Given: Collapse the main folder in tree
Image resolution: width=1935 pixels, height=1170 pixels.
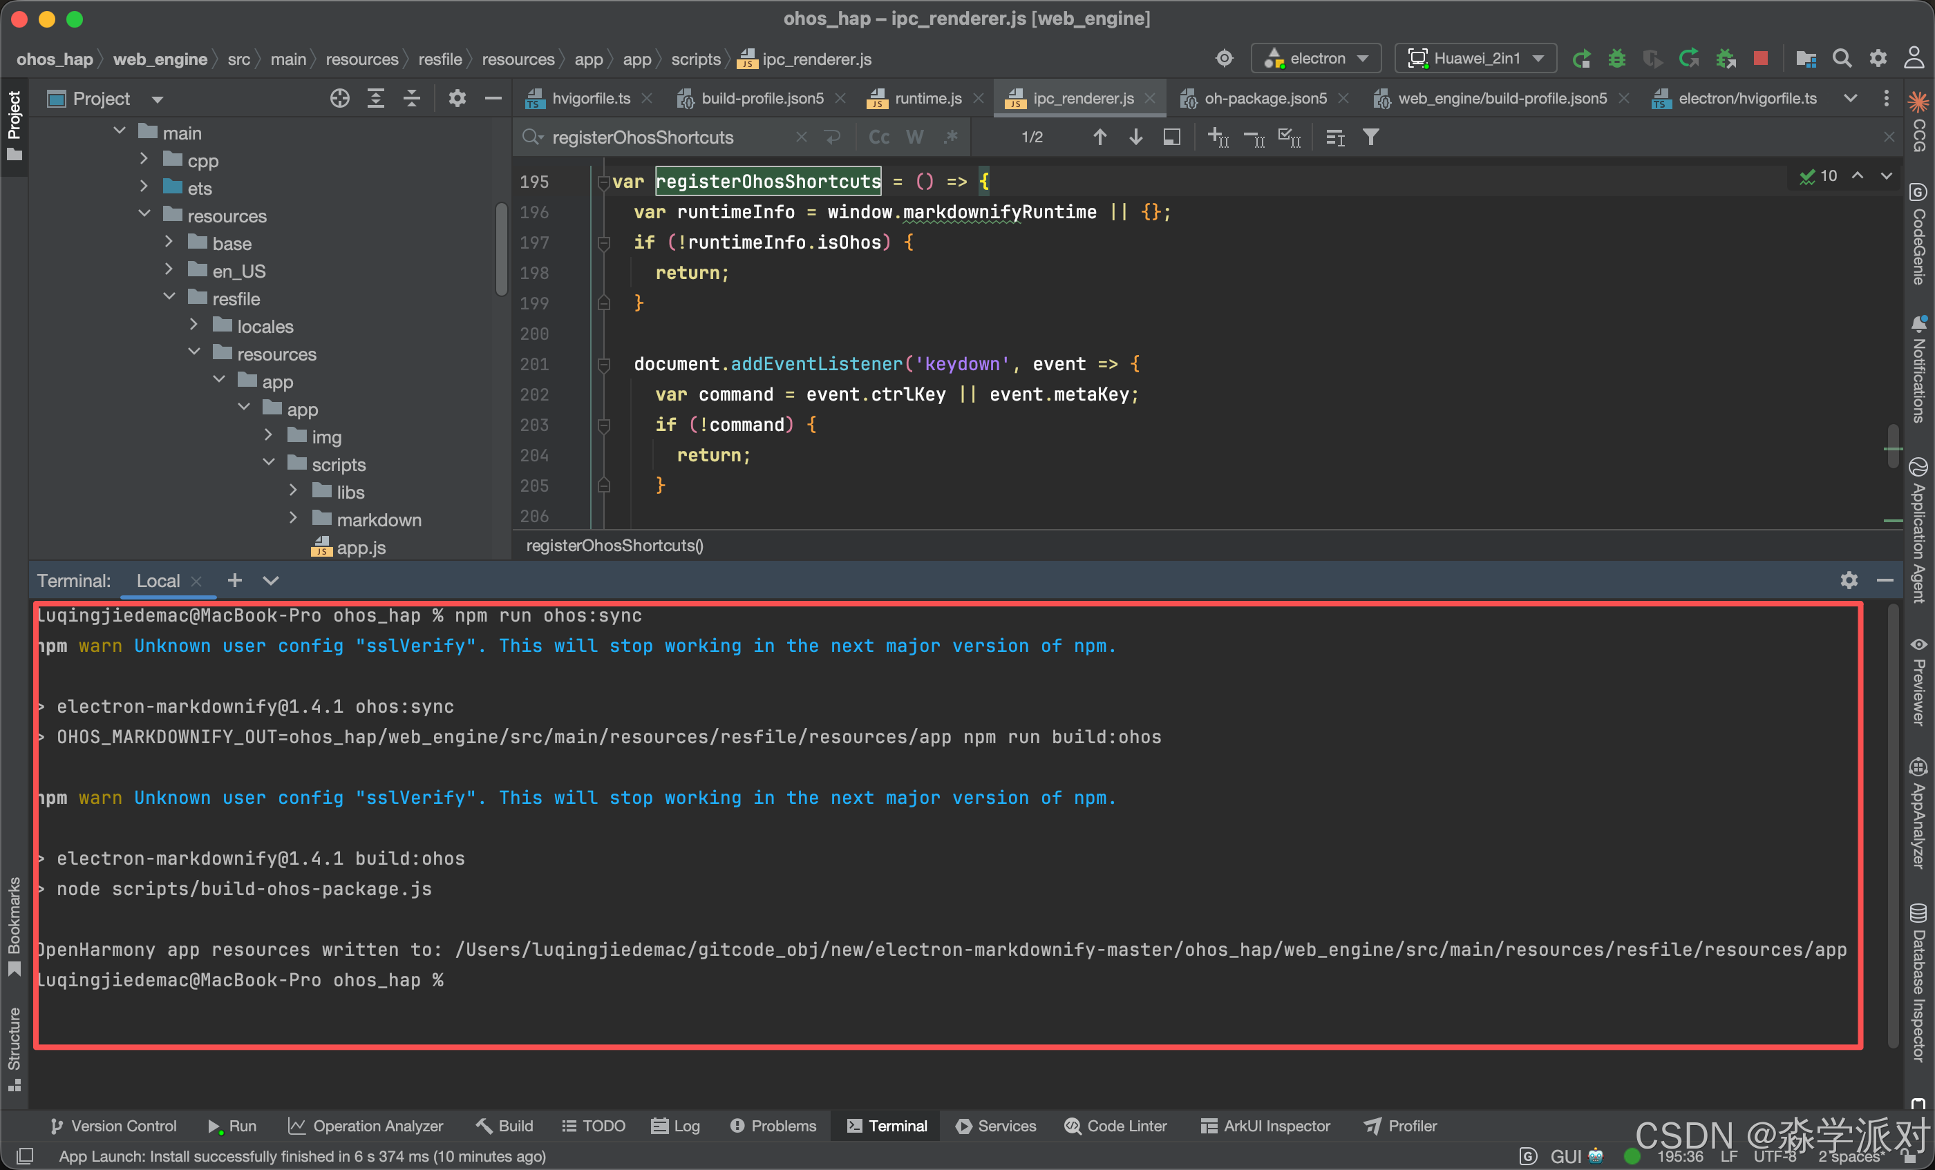Looking at the screenshot, I should [x=120, y=132].
